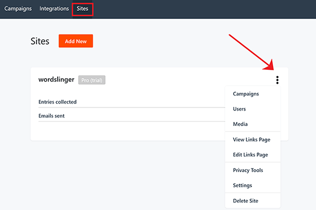
Task: Click the Sites page heading
Action: 40,41
